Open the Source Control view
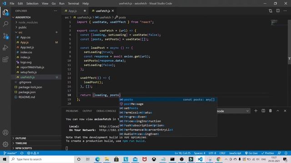This screenshot has height=163, width=291. [5, 36]
